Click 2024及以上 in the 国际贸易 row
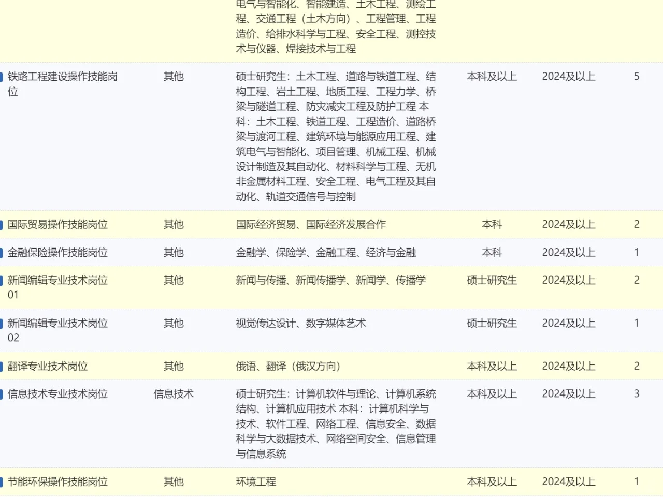663x497 pixels. point(569,224)
